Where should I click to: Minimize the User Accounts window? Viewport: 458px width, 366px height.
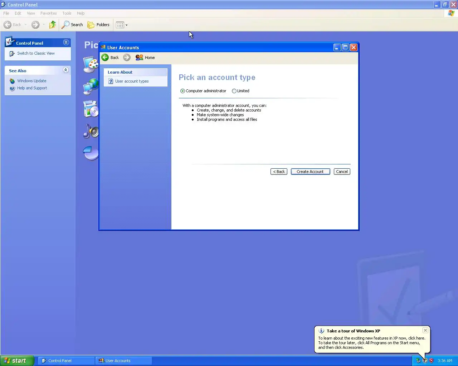337,48
